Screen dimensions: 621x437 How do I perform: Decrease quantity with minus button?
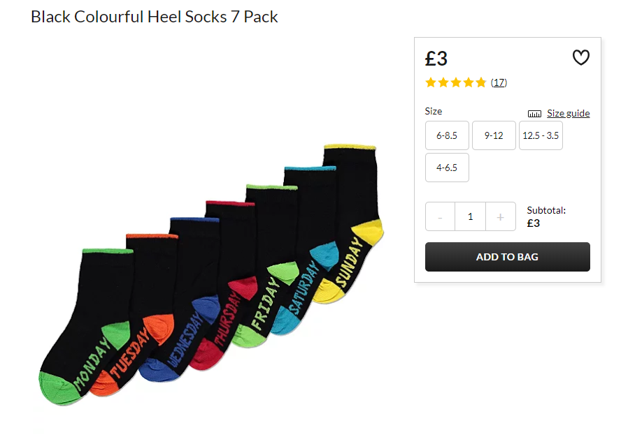point(440,216)
